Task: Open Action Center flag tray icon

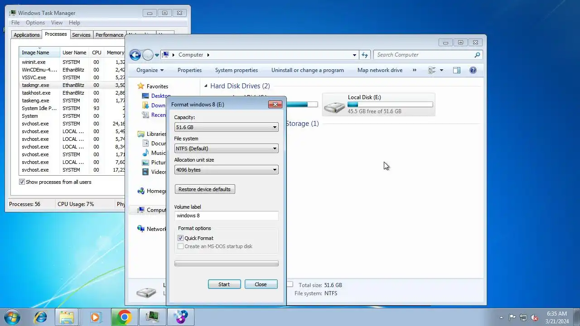Action: click(512, 317)
